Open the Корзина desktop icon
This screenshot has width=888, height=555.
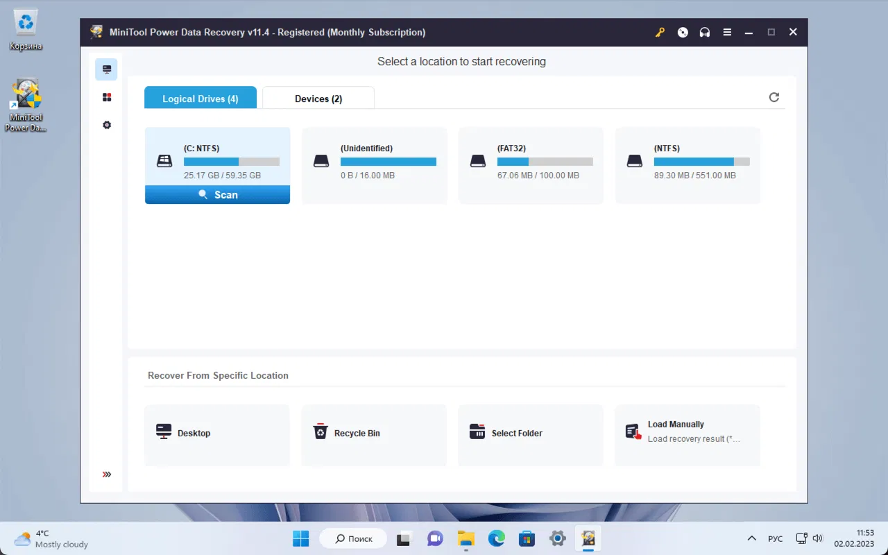click(x=26, y=30)
